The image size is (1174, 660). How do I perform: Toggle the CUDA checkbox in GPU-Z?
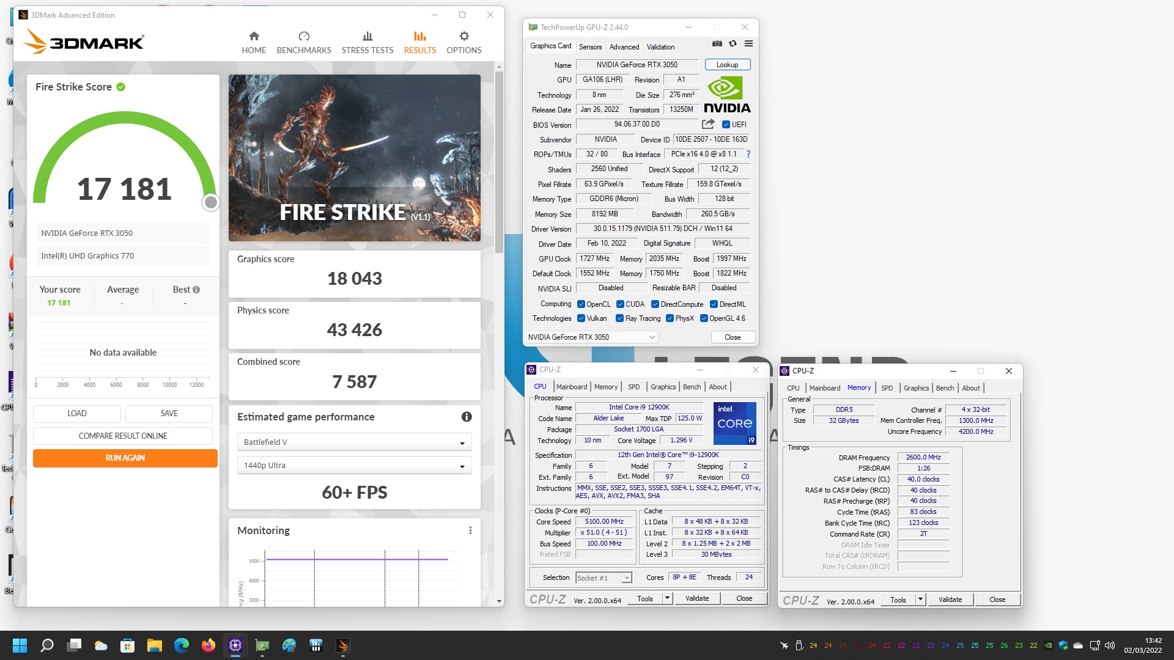coord(620,304)
